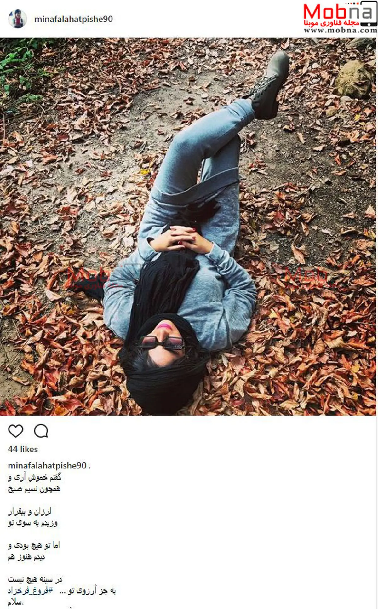
Task: Like the post with the heart icon
Action: pos(16,431)
